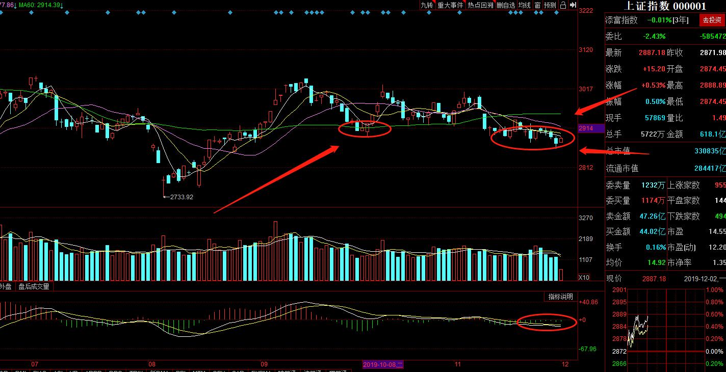Toggle the 均线 moving average lines
This screenshot has height=372, width=726.
[x=525, y=5]
